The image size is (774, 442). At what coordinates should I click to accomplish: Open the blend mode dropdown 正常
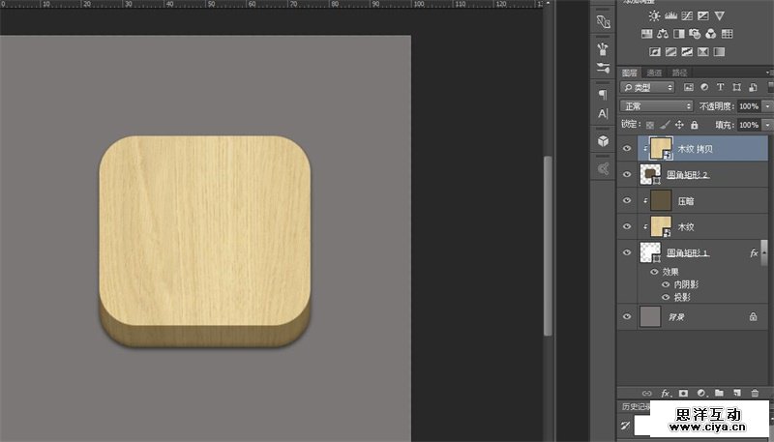point(657,105)
